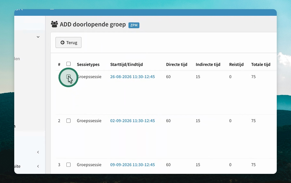291x183 pixels.
Task: Click the Starttijd/Eindtijd column header
Action: (x=127, y=65)
